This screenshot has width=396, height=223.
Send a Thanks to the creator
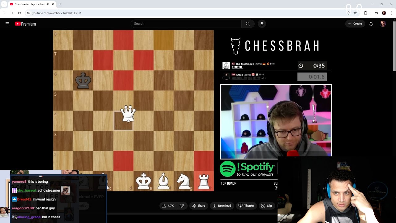(246, 206)
